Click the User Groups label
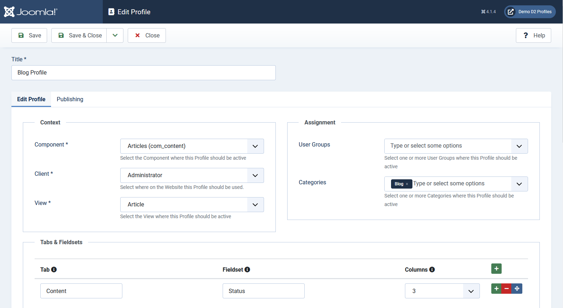 (x=314, y=144)
